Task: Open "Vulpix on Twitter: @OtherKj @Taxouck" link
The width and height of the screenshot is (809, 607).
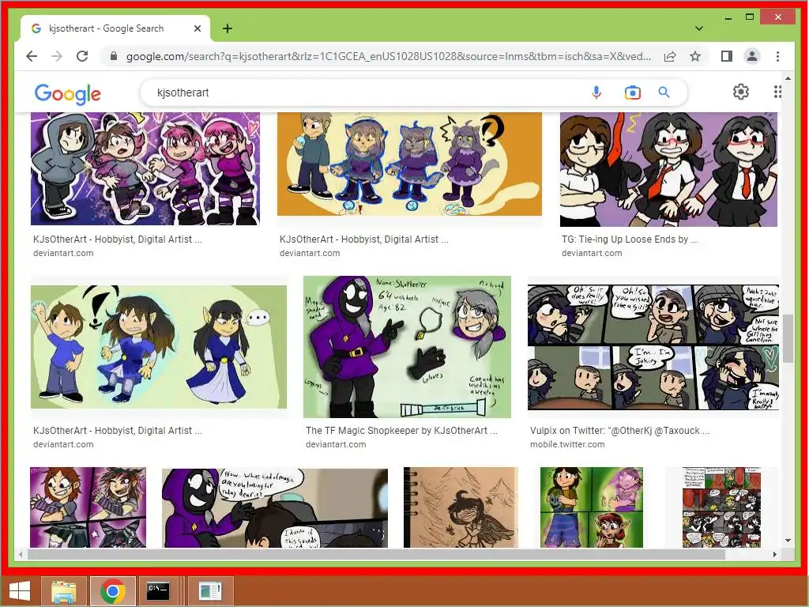Action: click(x=619, y=431)
